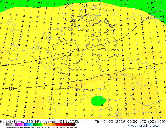Click the 'Th 12-02-2026' date text

coord(110,122)
